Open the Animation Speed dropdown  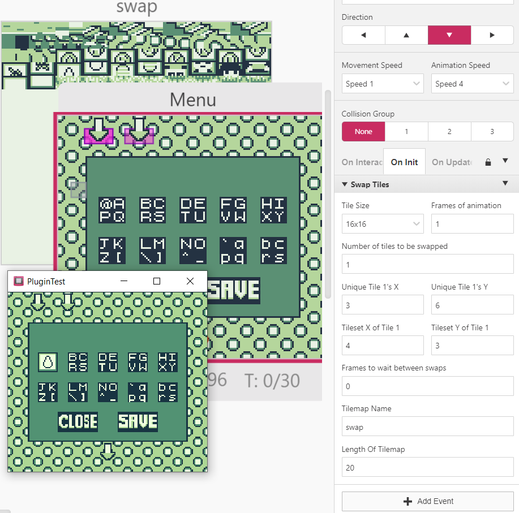click(x=472, y=83)
